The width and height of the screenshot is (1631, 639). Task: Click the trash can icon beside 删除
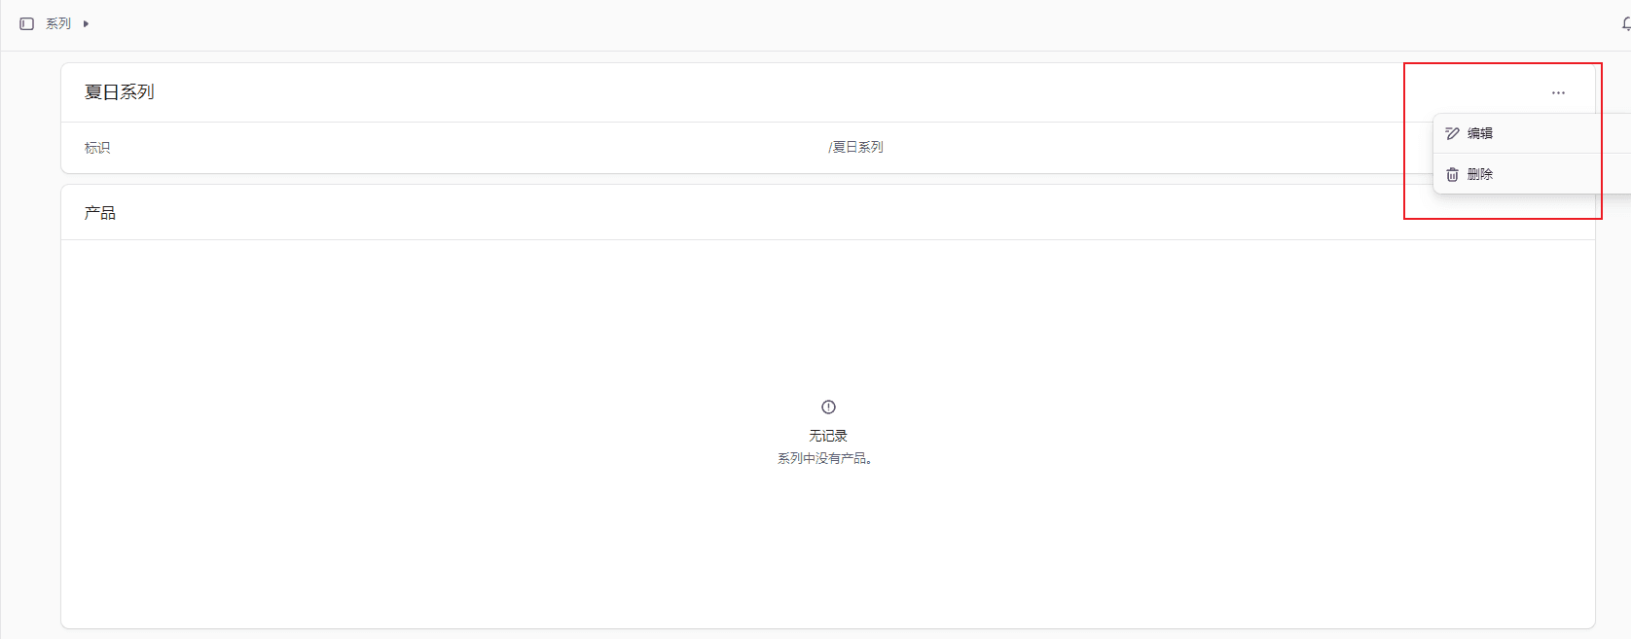[x=1452, y=174]
